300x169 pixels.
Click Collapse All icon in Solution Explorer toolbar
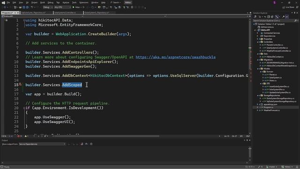tap(269, 17)
